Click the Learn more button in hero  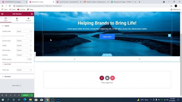click(107, 37)
